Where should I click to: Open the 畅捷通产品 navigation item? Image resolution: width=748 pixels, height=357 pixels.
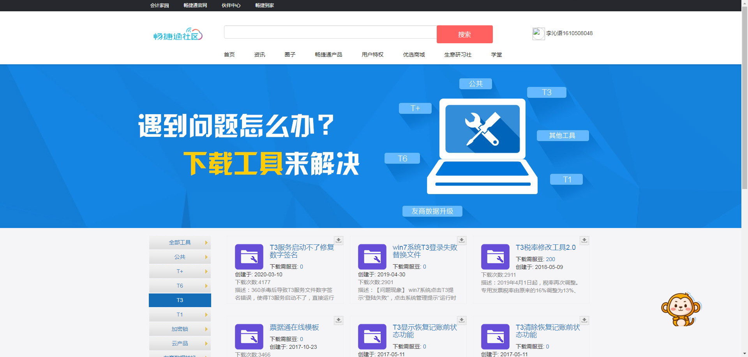[328, 55]
